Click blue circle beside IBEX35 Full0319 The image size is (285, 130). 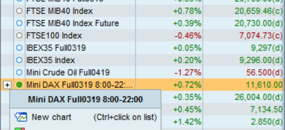click(x=19, y=48)
